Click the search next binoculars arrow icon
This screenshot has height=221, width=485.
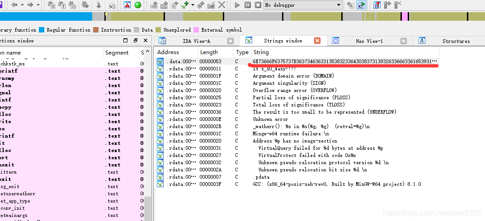click(x=86, y=5)
